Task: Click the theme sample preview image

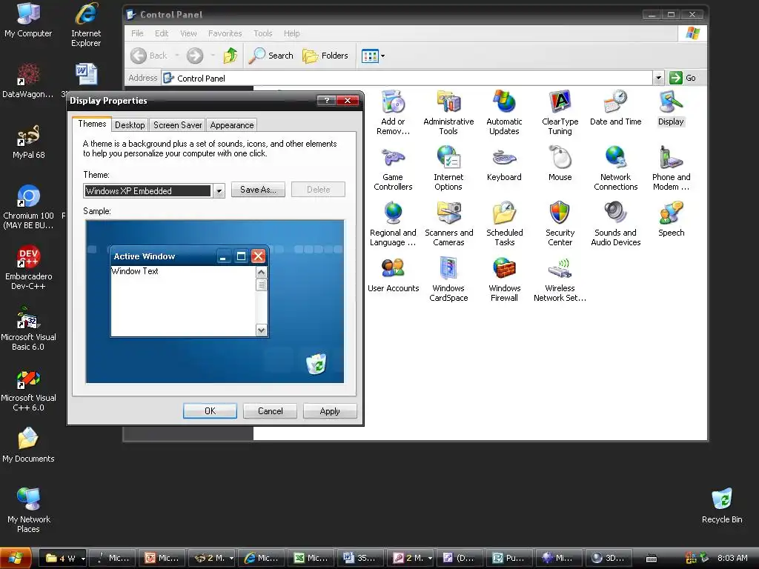Action: 215,302
